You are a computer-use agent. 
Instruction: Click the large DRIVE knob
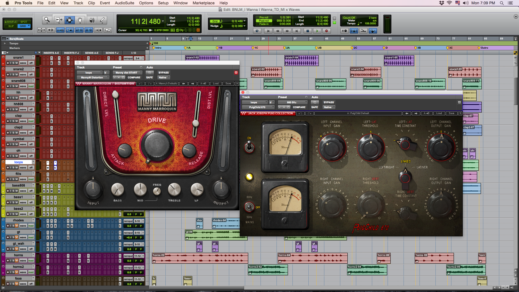pyautogui.click(x=157, y=145)
